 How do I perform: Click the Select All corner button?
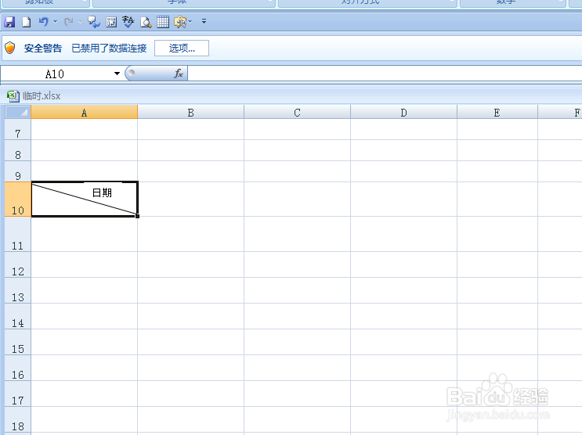tap(18, 112)
